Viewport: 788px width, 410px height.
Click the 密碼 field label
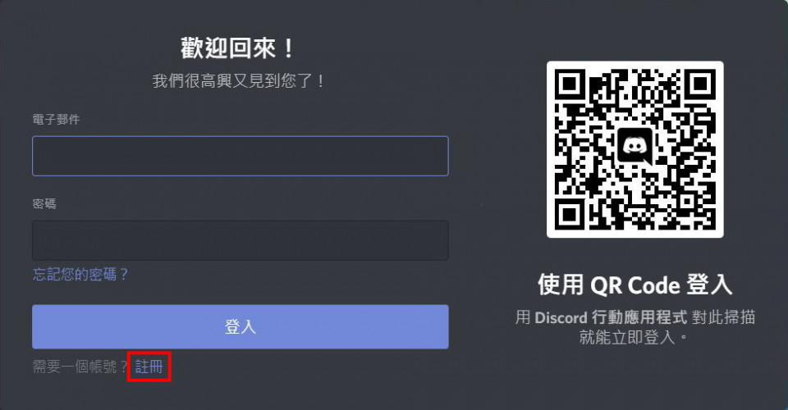(44, 203)
